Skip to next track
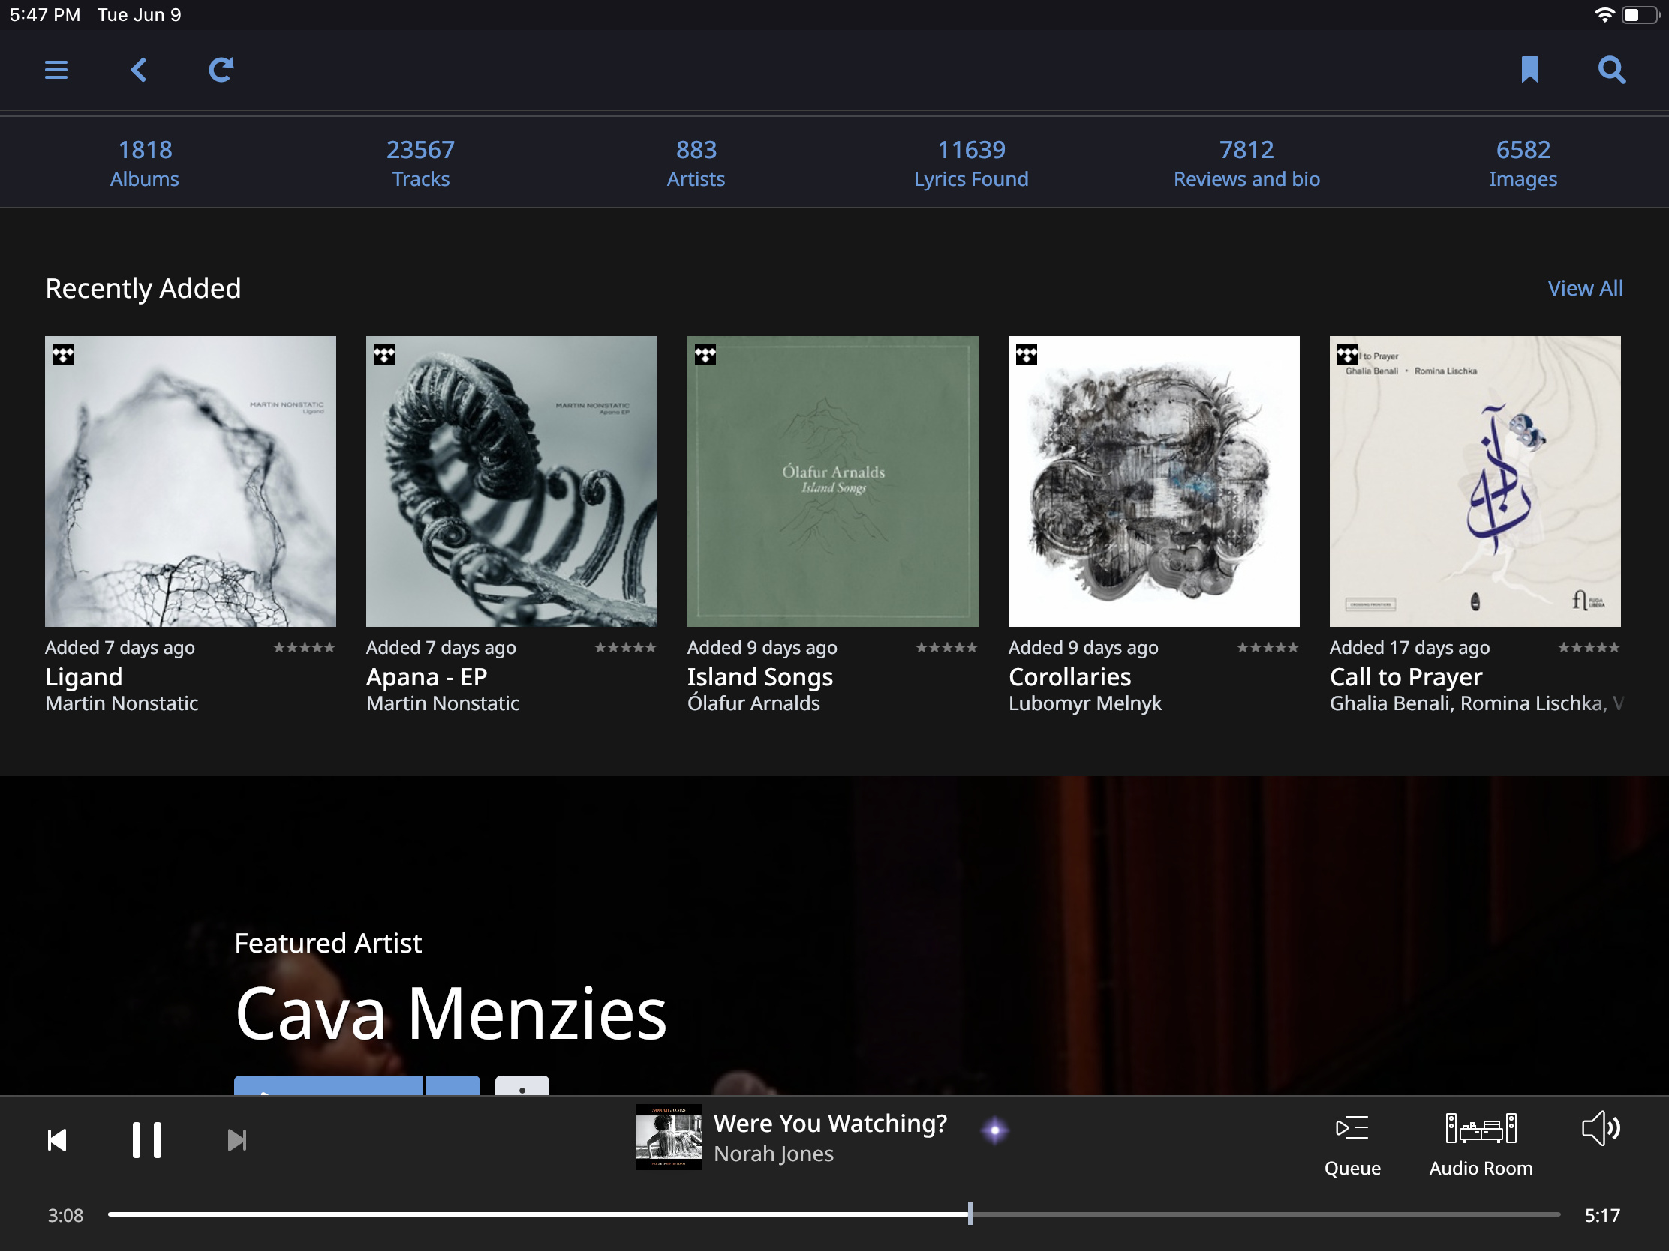 click(x=237, y=1139)
